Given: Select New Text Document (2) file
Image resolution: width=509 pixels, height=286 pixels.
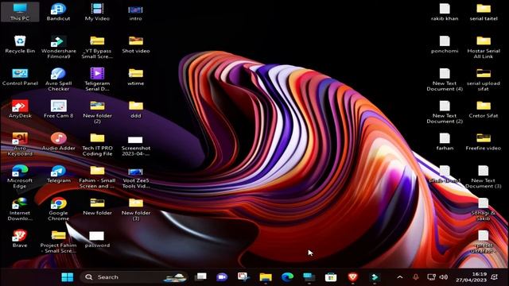Looking at the screenshot, I should point(445,112).
